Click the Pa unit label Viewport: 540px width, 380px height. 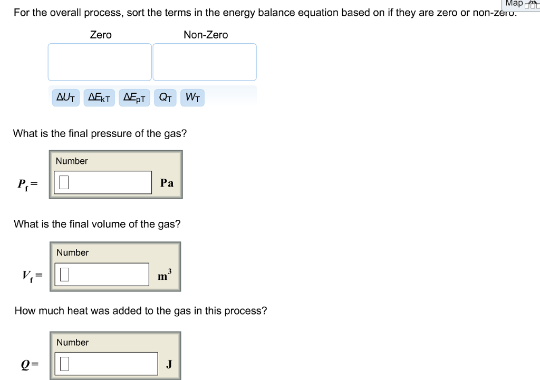pos(167,182)
